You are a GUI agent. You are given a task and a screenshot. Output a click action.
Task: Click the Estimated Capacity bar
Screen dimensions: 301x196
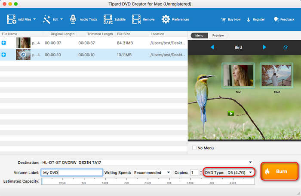tap(148, 181)
